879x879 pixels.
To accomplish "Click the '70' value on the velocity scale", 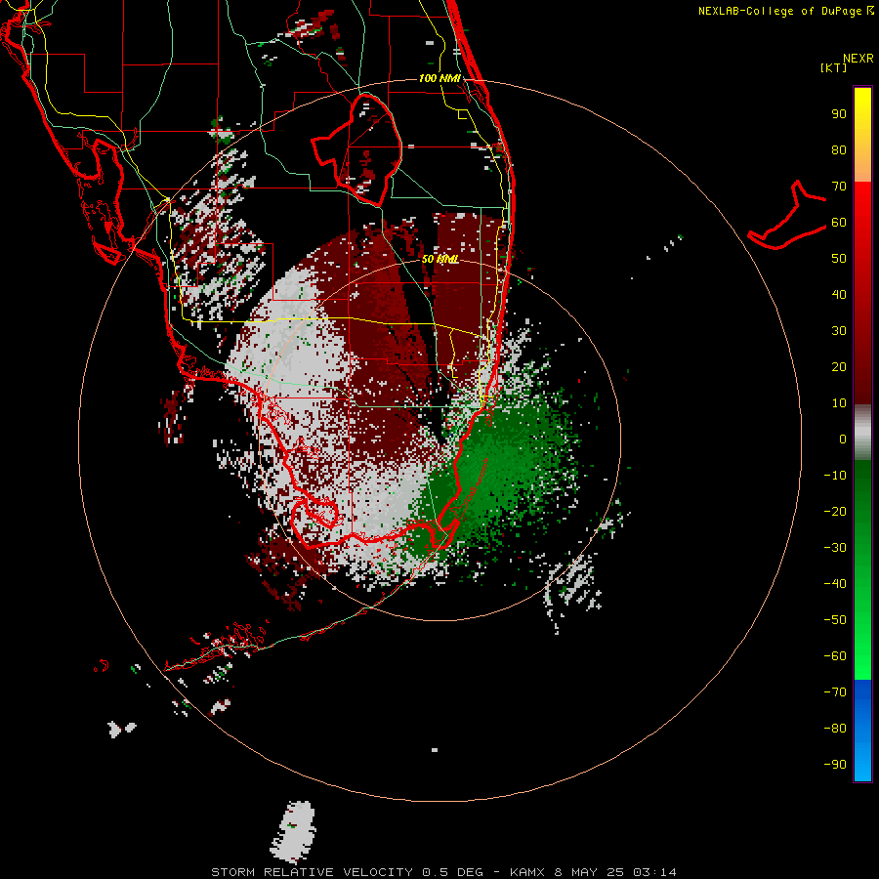I will click(x=839, y=187).
